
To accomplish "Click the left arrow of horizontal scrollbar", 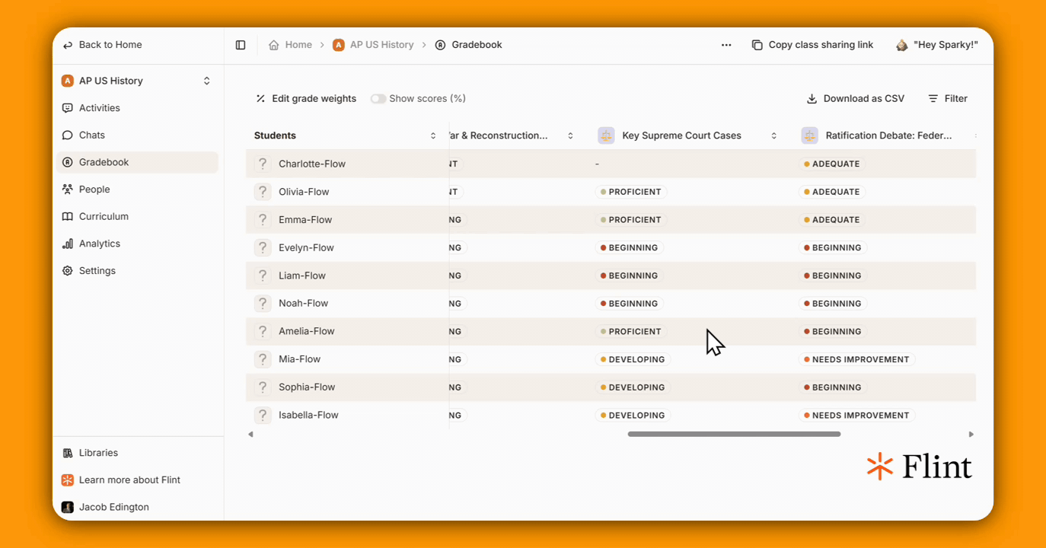I will tap(251, 435).
